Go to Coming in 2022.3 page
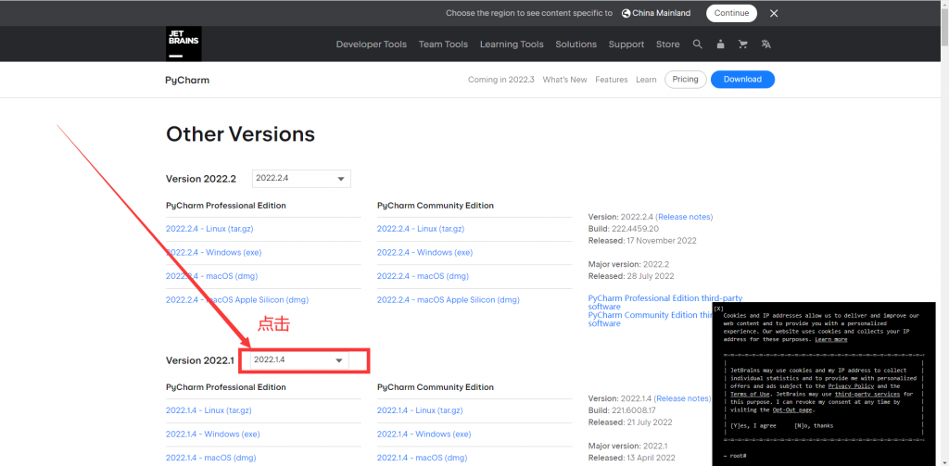Screen dimensions: 949x466 coord(501,80)
